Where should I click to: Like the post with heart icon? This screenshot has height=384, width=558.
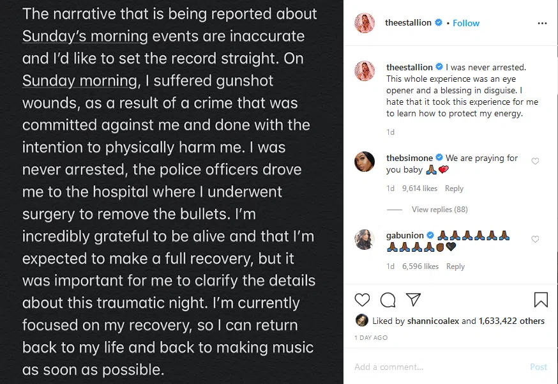[x=362, y=300]
